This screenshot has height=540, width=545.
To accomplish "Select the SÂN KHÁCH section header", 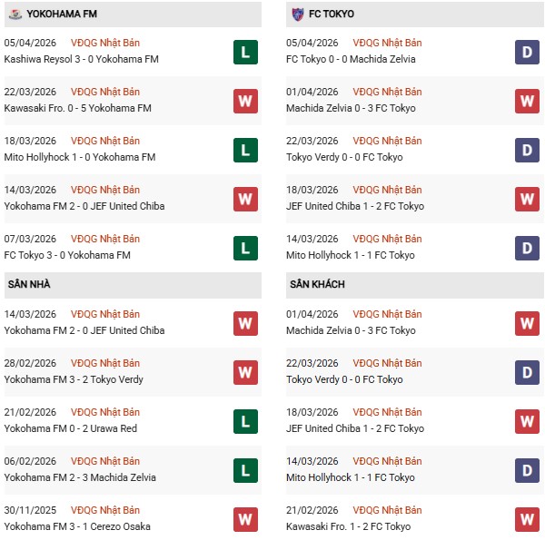I will 316,285.
